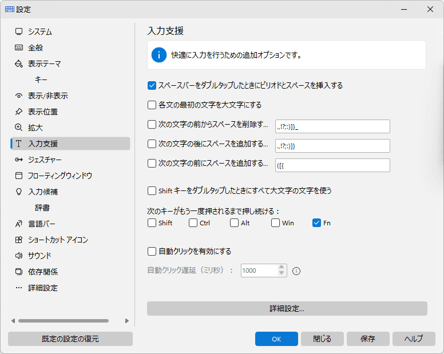This screenshot has height=354, width=444.
Task: Uncheck the space bar double-tap period option
Action: [152, 85]
